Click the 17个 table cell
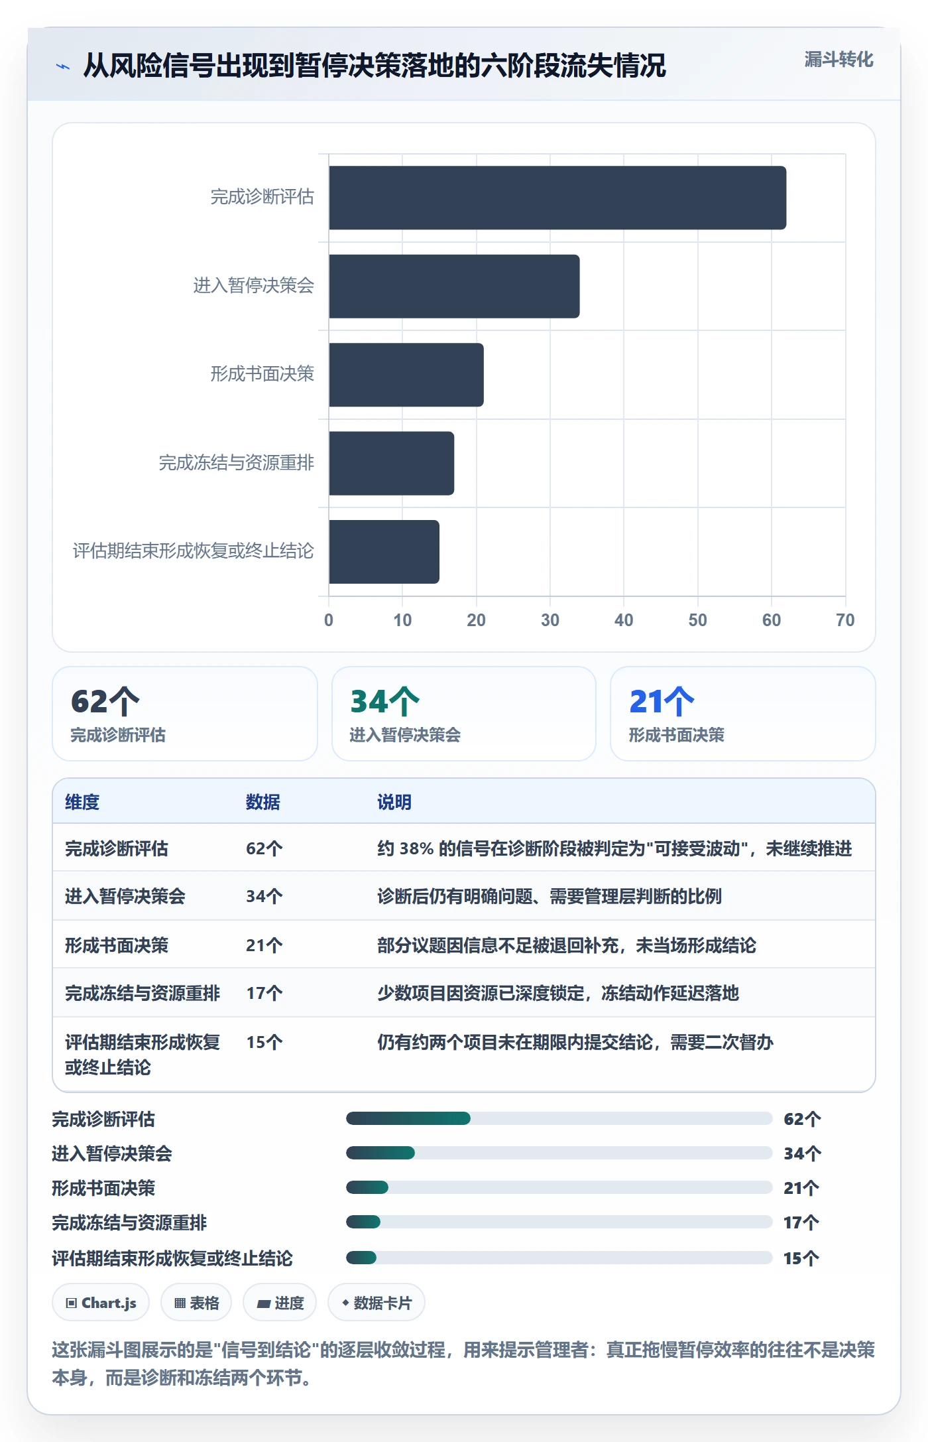928x1442 pixels. 264,993
